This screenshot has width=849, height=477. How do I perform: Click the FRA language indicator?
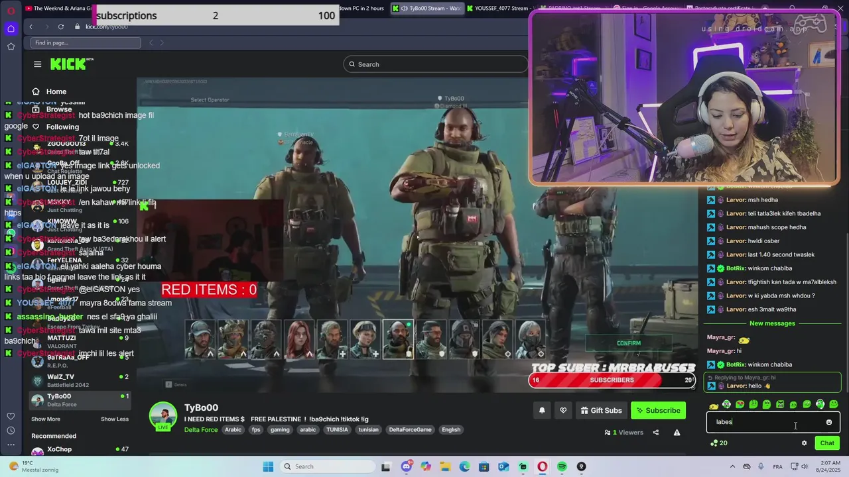tap(777, 466)
